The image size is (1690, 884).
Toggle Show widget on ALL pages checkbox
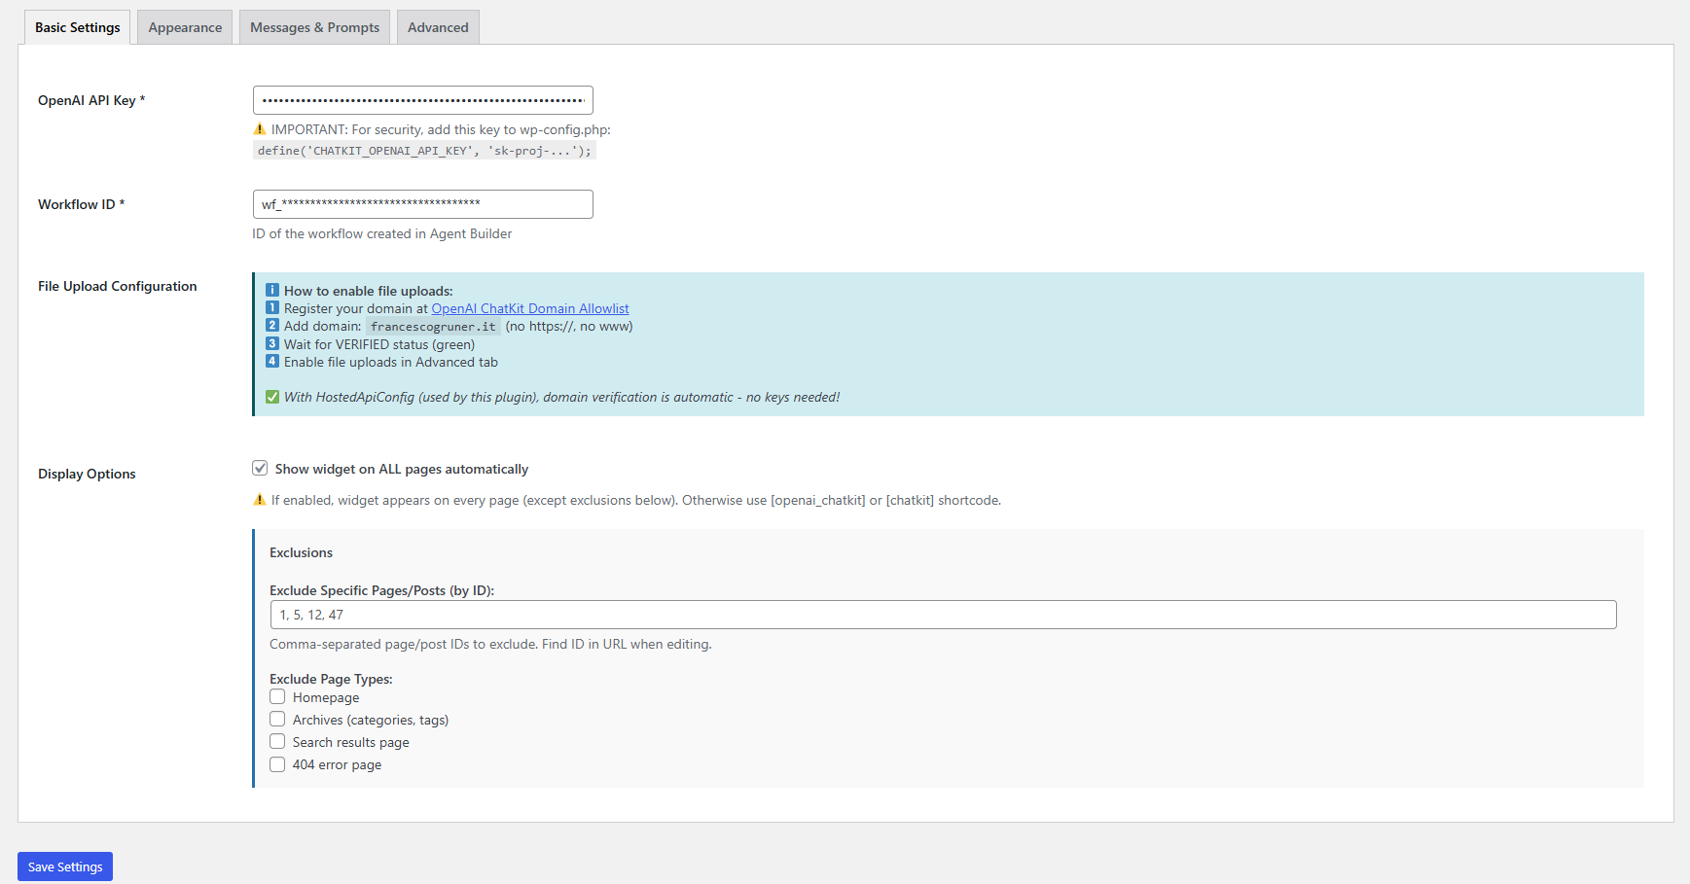click(x=260, y=468)
